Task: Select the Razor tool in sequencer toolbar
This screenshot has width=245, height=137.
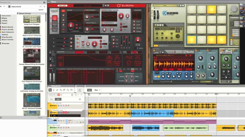Action: tap(61, 90)
